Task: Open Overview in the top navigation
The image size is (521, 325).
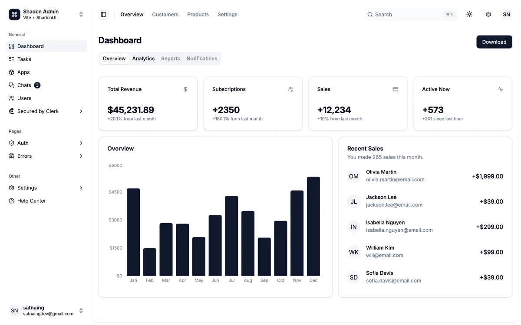Action: click(132, 14)
